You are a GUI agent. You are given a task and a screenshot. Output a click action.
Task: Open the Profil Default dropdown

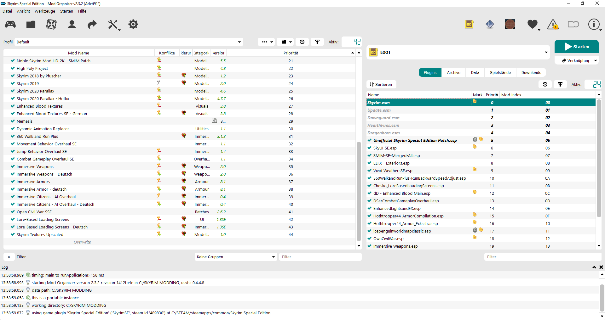click(x=129, y=42)
